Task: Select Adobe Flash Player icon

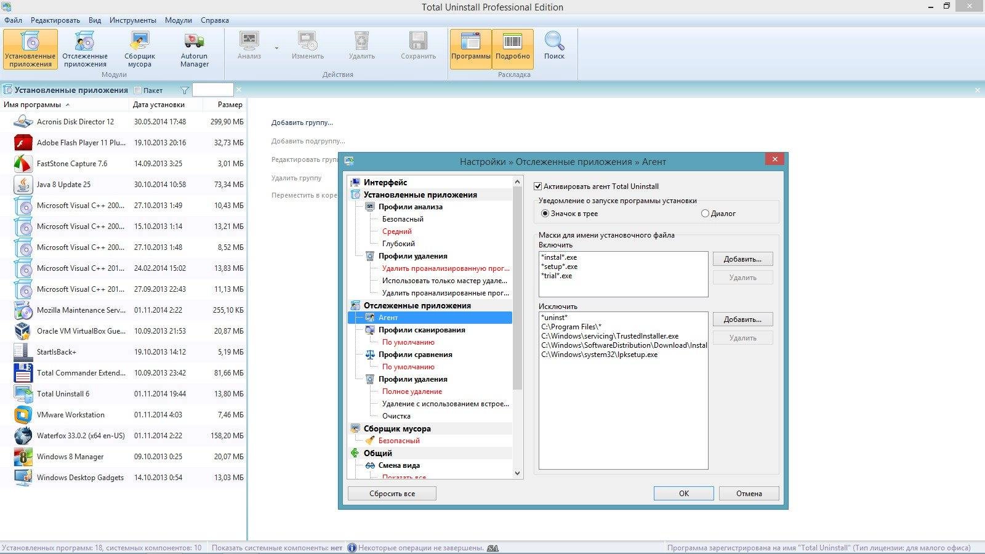Action: point(23,143)
